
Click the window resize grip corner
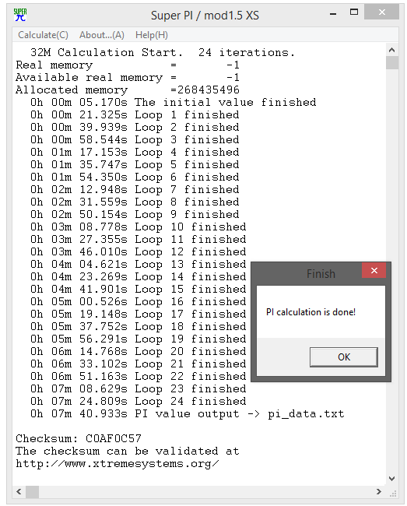pyautogui.click(x=393, y=494)
